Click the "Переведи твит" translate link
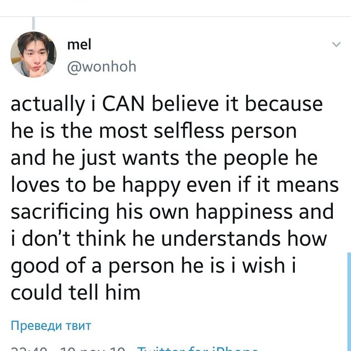The width and height of the screenshot is (351, 351). tap(51, 325)
